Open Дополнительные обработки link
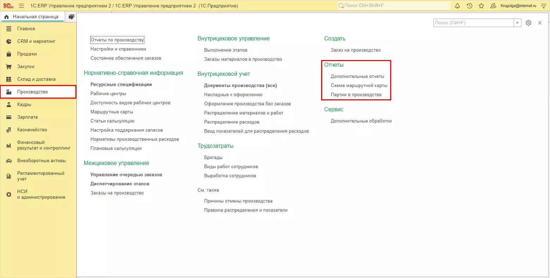Viewport: 550px width, 278px height. (361, 121)
